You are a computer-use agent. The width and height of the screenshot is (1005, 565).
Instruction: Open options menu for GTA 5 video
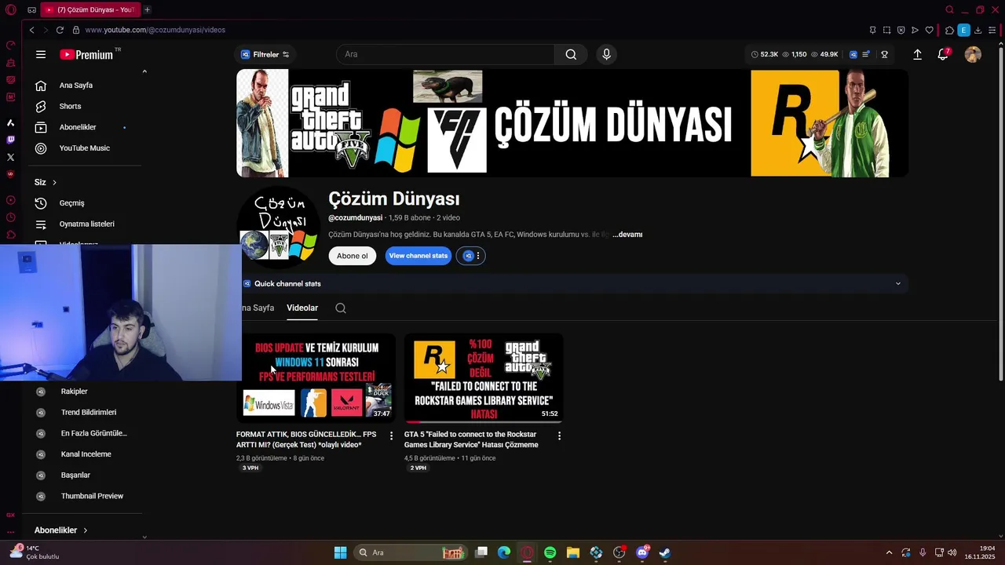point(559,436)
